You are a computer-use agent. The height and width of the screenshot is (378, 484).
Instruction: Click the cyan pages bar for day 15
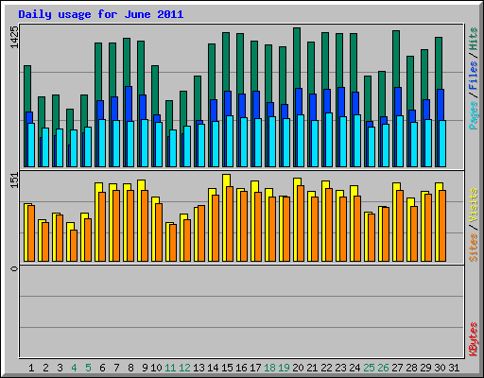point(230,141)
